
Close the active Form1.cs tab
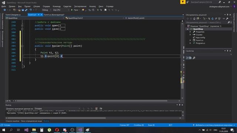[x=41, y=15]
